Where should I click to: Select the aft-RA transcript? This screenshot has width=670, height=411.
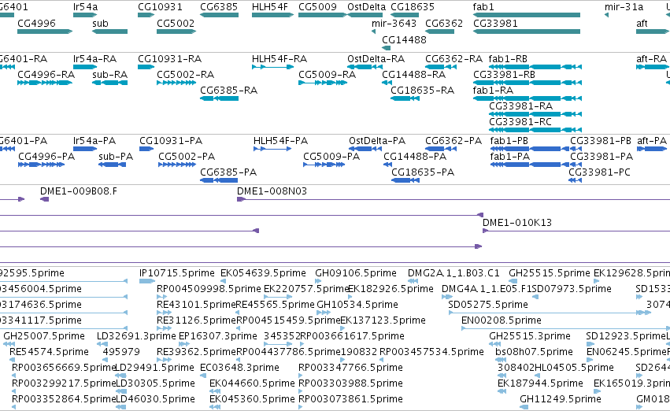[x=652, y=67]
